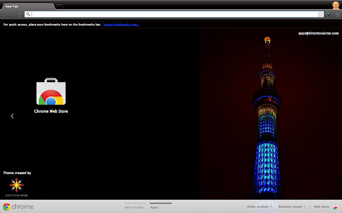Open the Web Store link in footer
Viewport: 342px width, 213px height.
click(321, 207)
